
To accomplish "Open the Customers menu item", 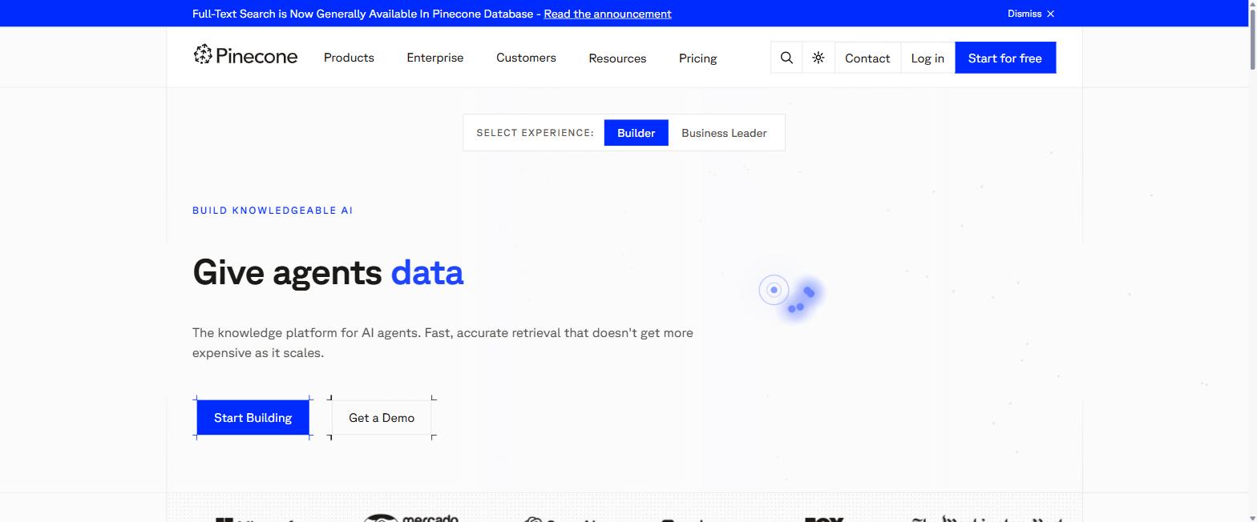I will click(x=526, y=58).
